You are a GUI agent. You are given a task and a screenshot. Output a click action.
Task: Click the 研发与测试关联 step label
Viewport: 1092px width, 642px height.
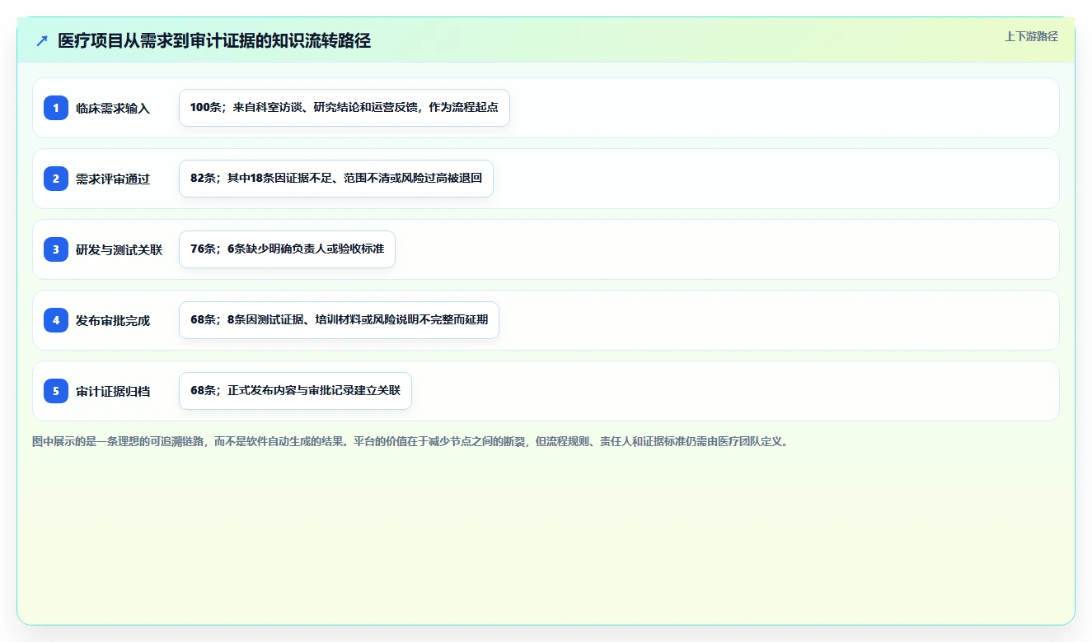119,249
